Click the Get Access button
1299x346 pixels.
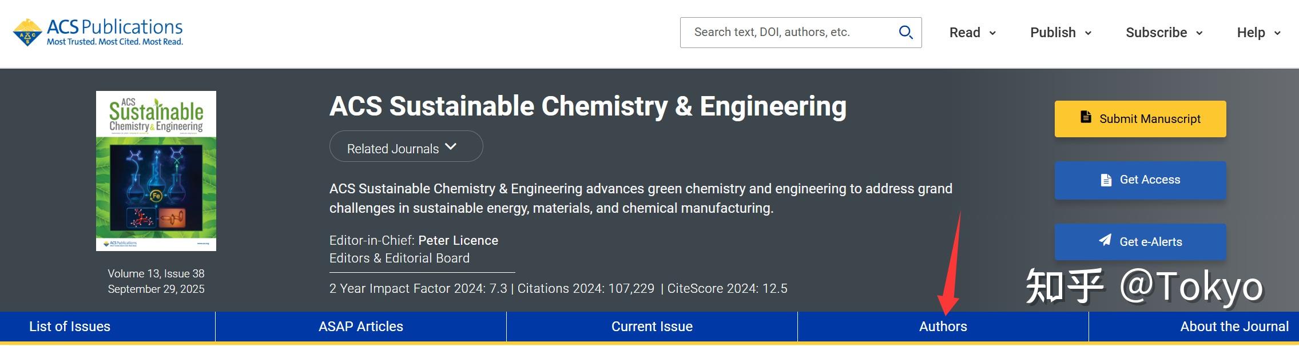[1140, 180]
